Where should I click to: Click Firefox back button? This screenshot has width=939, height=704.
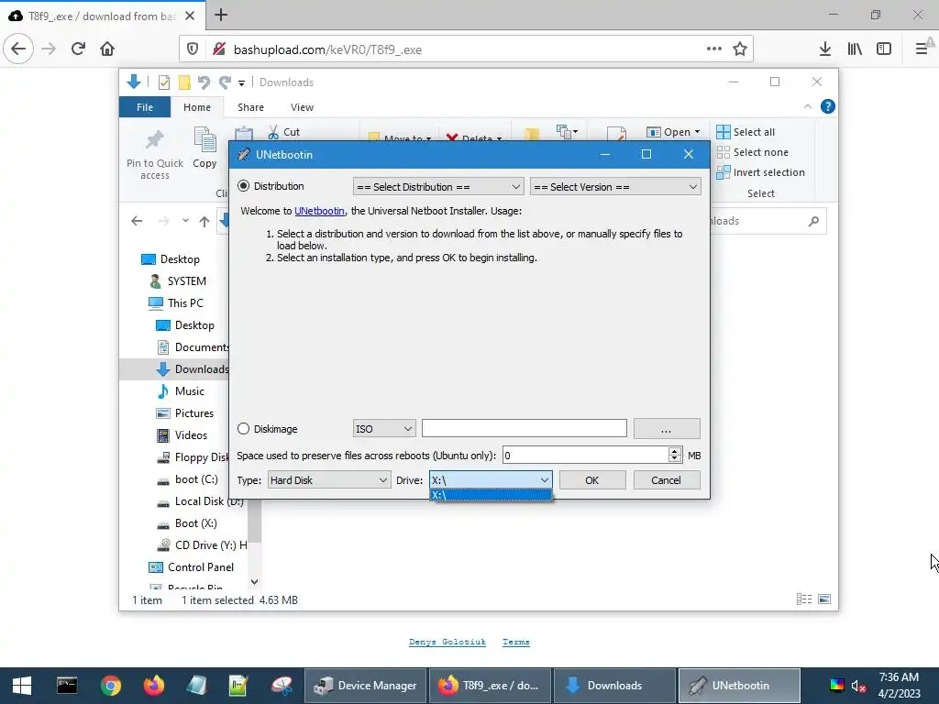18,49
